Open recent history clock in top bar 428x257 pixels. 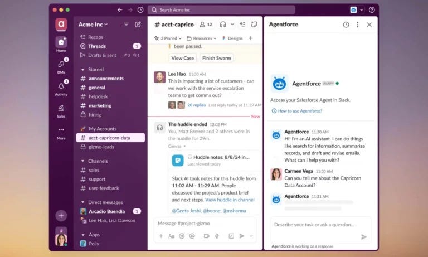tap(140, 10)
